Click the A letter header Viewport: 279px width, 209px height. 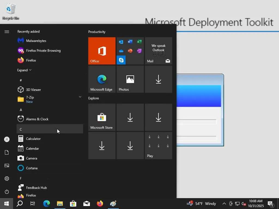coord(50,110)
